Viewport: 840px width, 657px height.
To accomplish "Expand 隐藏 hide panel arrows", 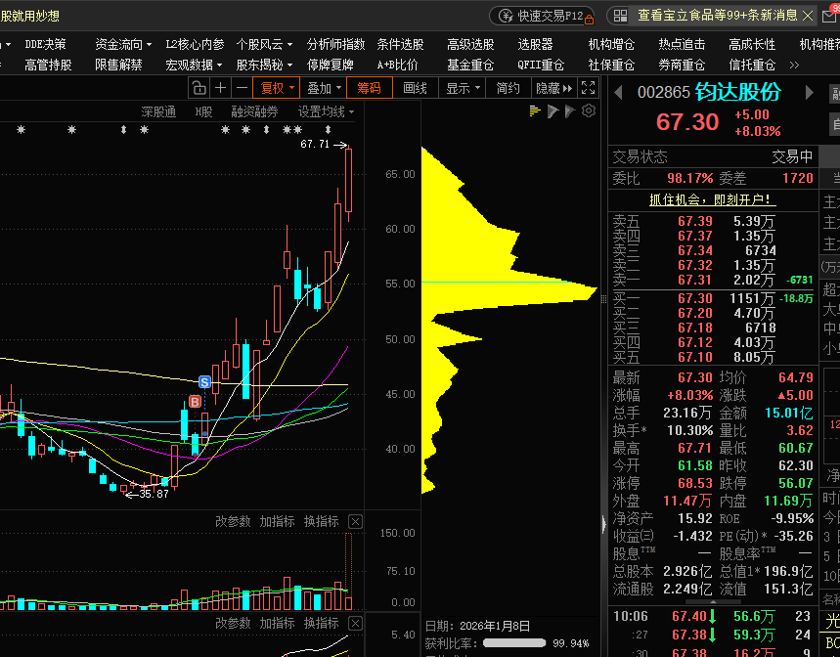I will pos(553,88).
